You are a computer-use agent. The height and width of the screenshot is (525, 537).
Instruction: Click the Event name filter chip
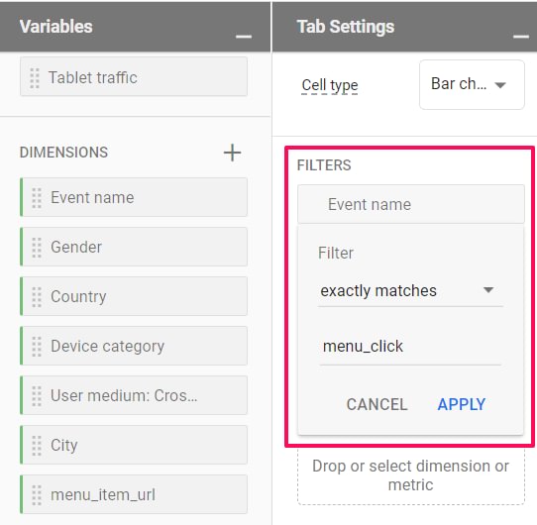click(x=411, y=204)
